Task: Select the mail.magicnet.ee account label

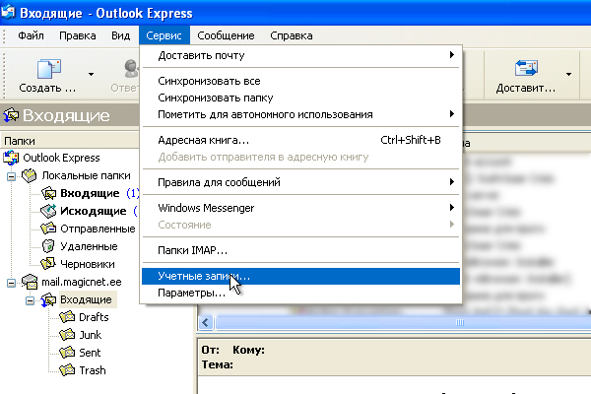Action: click(82, 282)
